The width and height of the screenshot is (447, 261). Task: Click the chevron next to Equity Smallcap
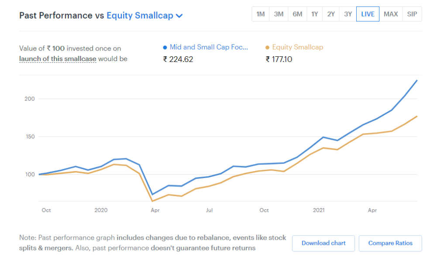point(179,16)
